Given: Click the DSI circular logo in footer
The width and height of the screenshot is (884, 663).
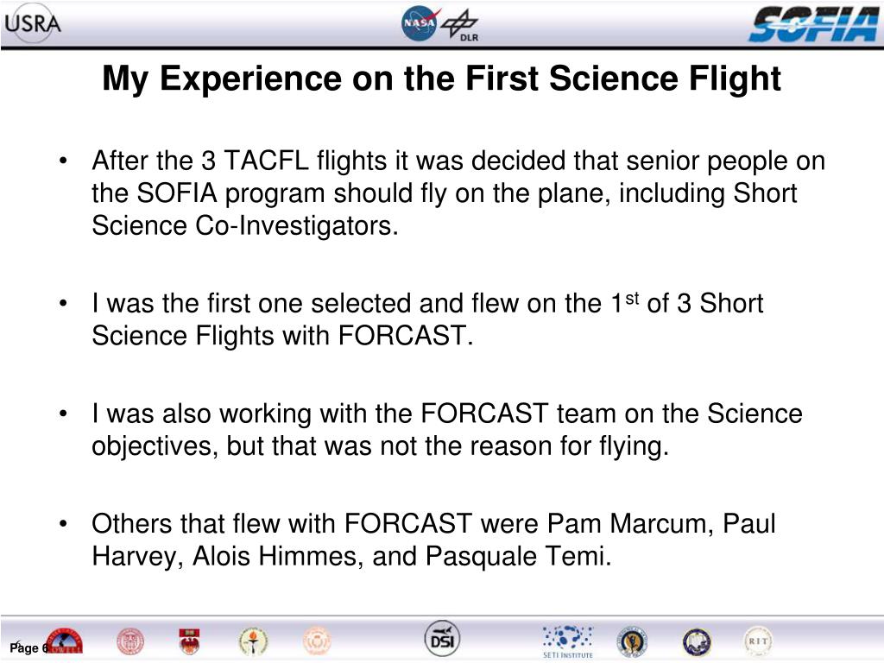Looking at the screenshot, I should tap(442, 640).
